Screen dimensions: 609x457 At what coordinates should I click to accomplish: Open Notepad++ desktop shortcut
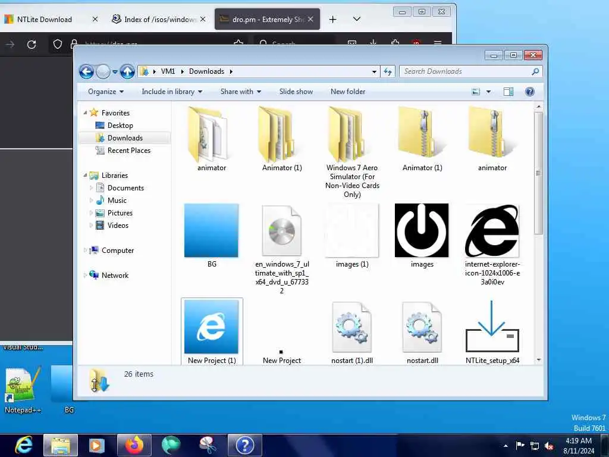[x=23, y=390]
